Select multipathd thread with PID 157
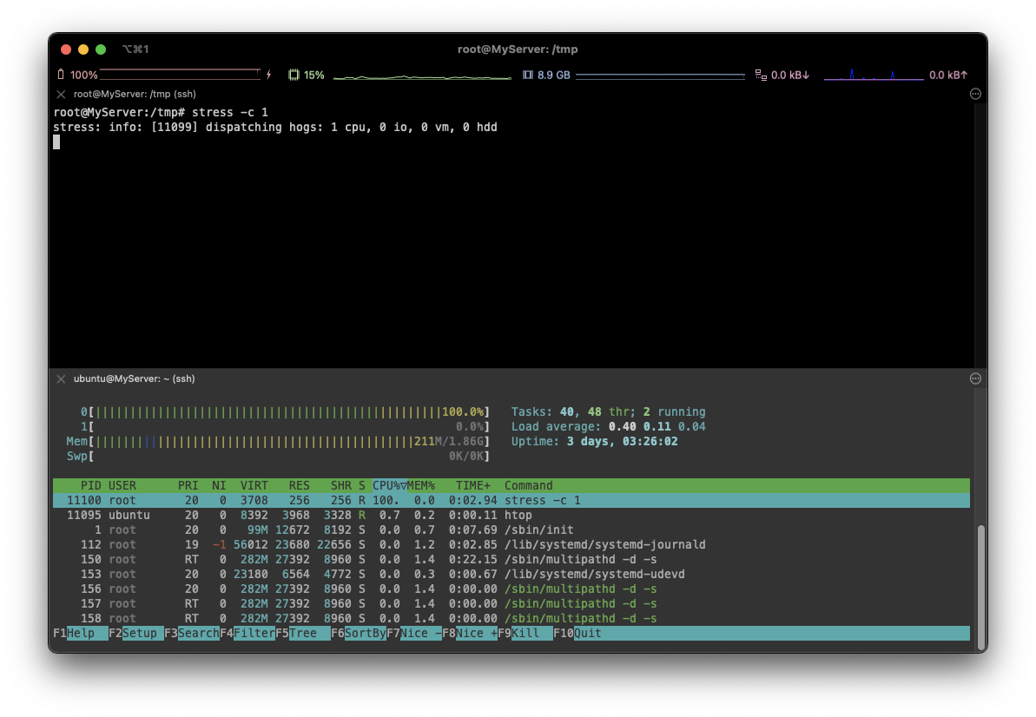 point(511,603)
